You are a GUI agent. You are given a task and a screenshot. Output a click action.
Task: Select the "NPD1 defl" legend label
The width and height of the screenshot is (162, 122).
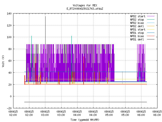click(137, 40)
